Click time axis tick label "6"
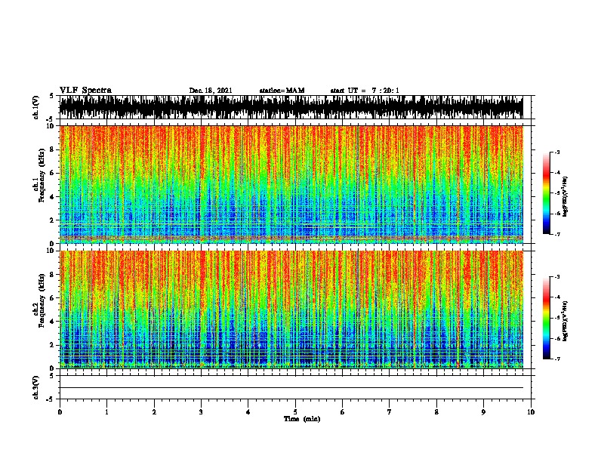Screen dimensions: 598x462 (x=342, y=411)
